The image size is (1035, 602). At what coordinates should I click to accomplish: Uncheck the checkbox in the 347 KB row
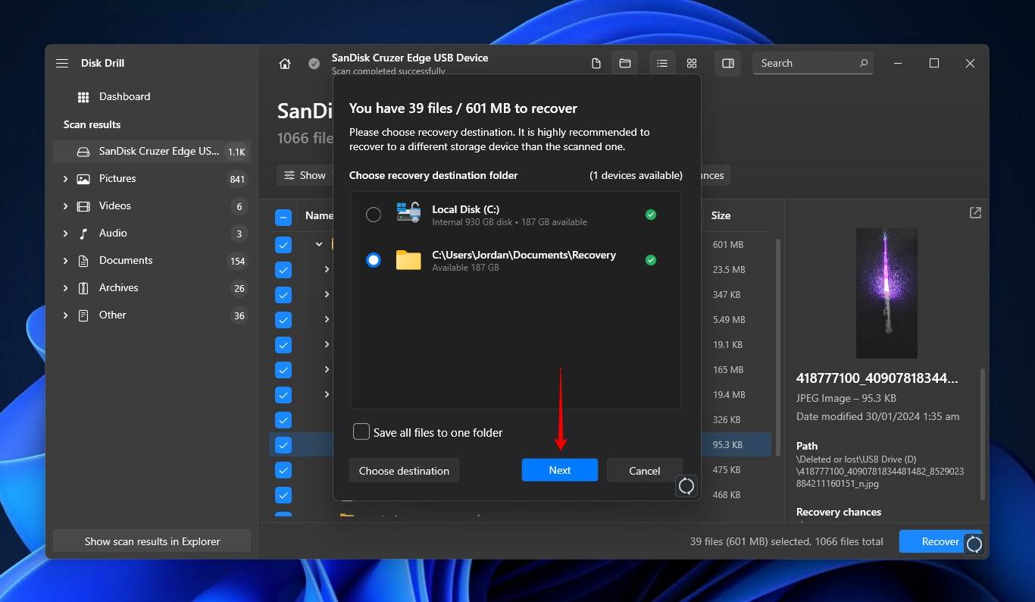(x=283, y=295)
